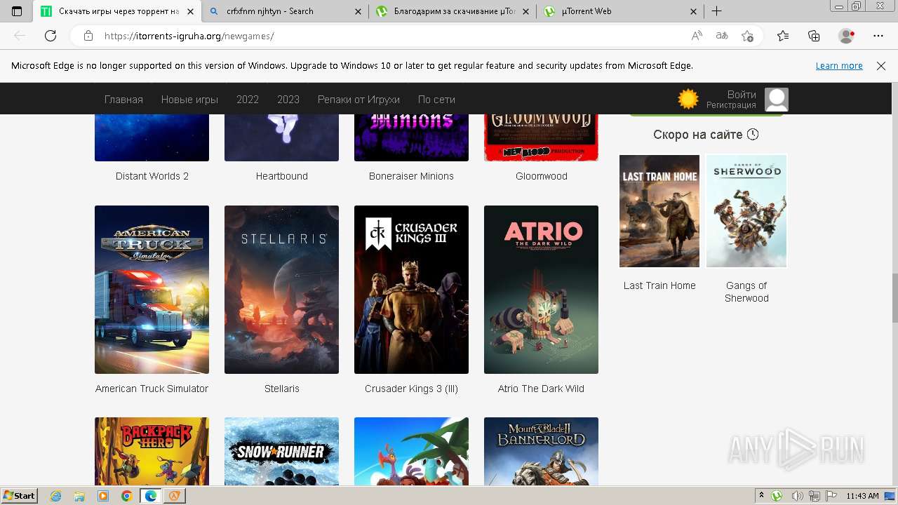Close the itorrents-igruha tab

pyautogui.click(x=190, y=11)
